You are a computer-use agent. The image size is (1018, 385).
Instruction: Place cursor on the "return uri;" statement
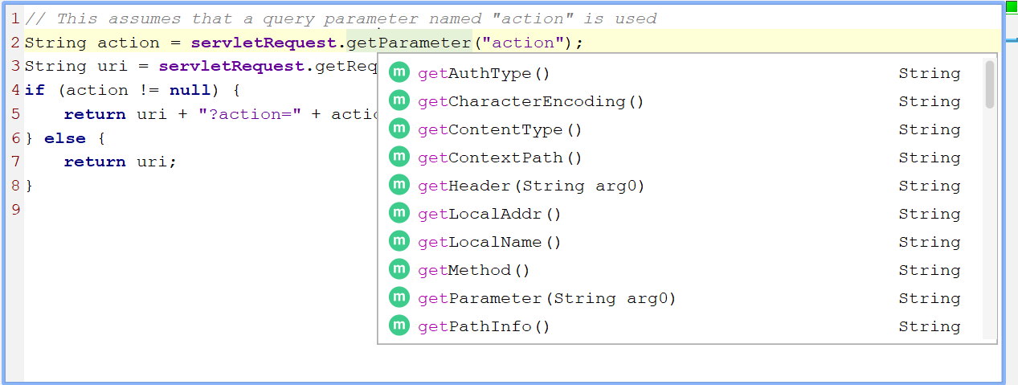120,162
